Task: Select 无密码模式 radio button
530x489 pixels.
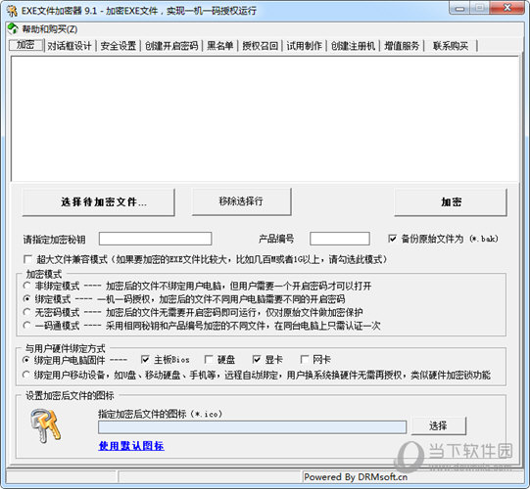Action: [x=26, y=312]
